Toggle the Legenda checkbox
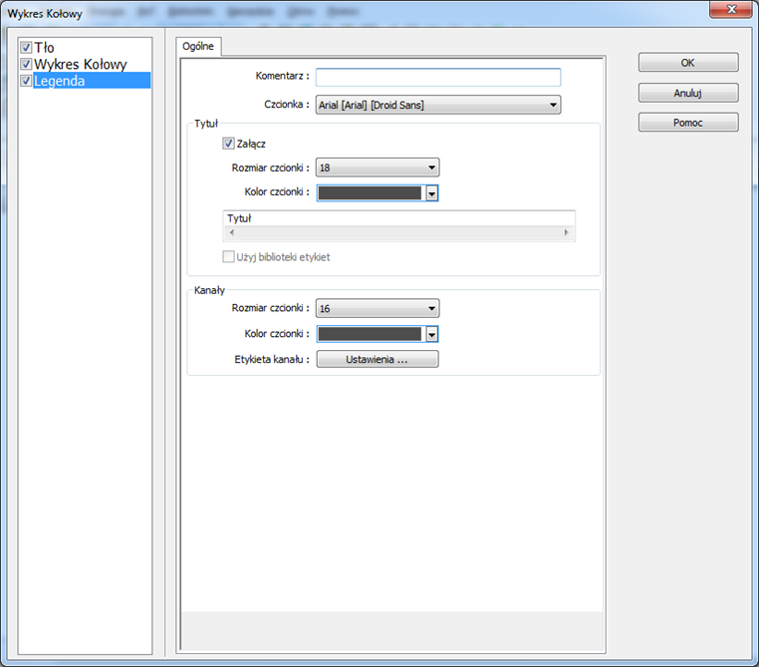The image size is (759, 667). pyautogui.click(x=26, y=81)
